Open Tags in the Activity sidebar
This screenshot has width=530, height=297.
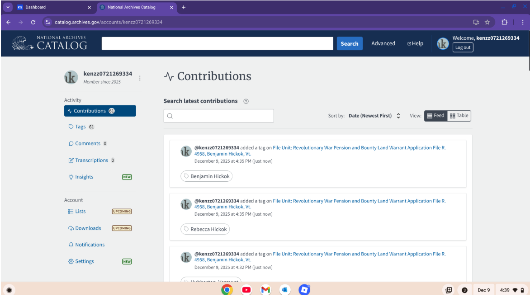pos(81,127)
